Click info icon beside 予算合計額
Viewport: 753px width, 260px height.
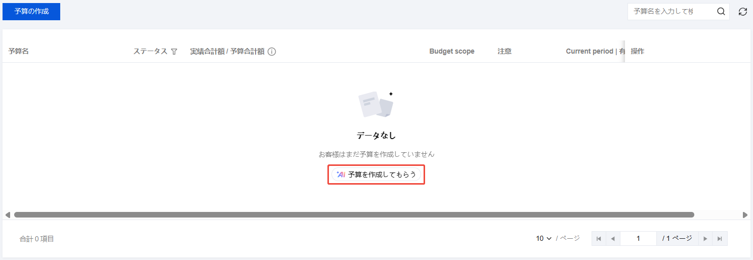coord(272,52)
